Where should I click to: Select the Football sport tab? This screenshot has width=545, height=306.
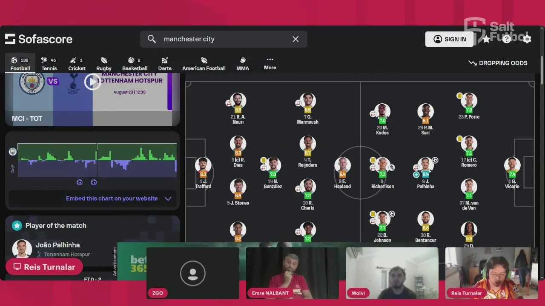[20, 64]
